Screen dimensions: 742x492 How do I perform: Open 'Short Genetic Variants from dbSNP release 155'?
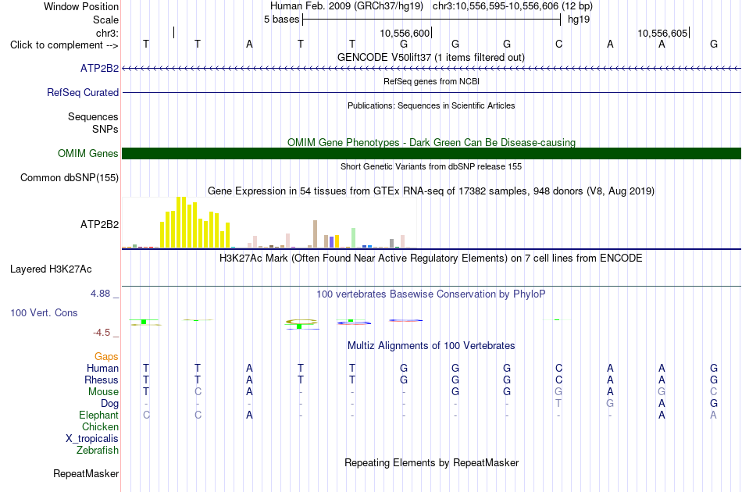tap(431, 166)
